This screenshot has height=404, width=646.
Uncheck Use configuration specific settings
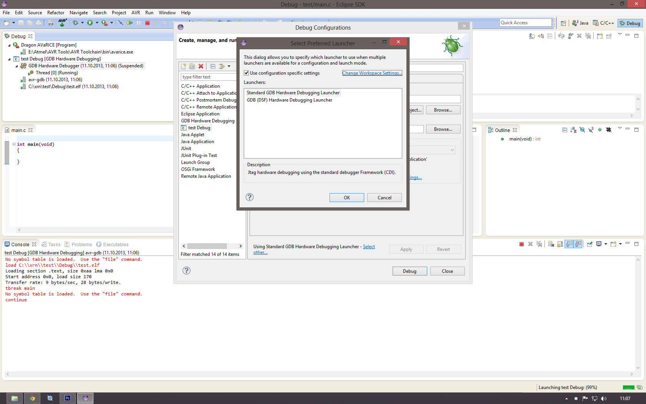[x=246, y=73]
